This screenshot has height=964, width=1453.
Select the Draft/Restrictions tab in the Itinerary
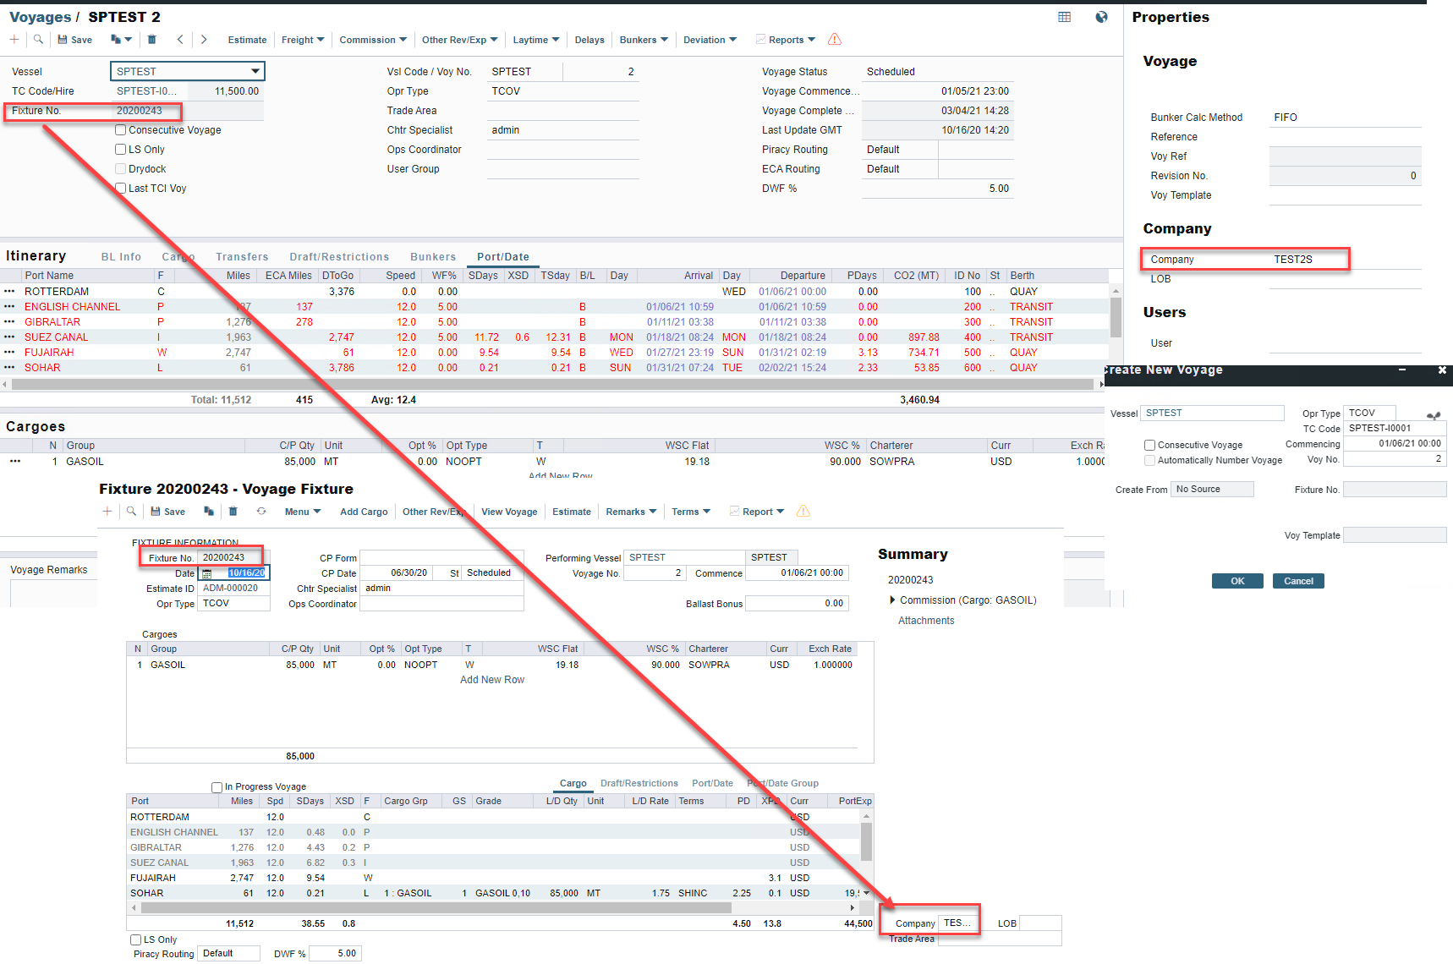click(x=339, y=257)
